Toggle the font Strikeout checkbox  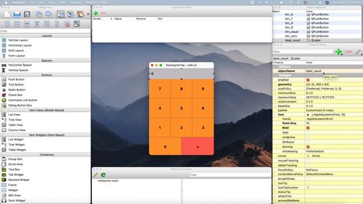click(308, 142)
